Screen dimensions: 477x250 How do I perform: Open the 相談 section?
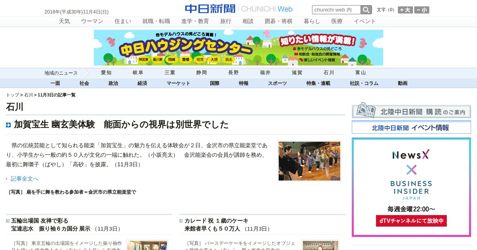(248, 21)
